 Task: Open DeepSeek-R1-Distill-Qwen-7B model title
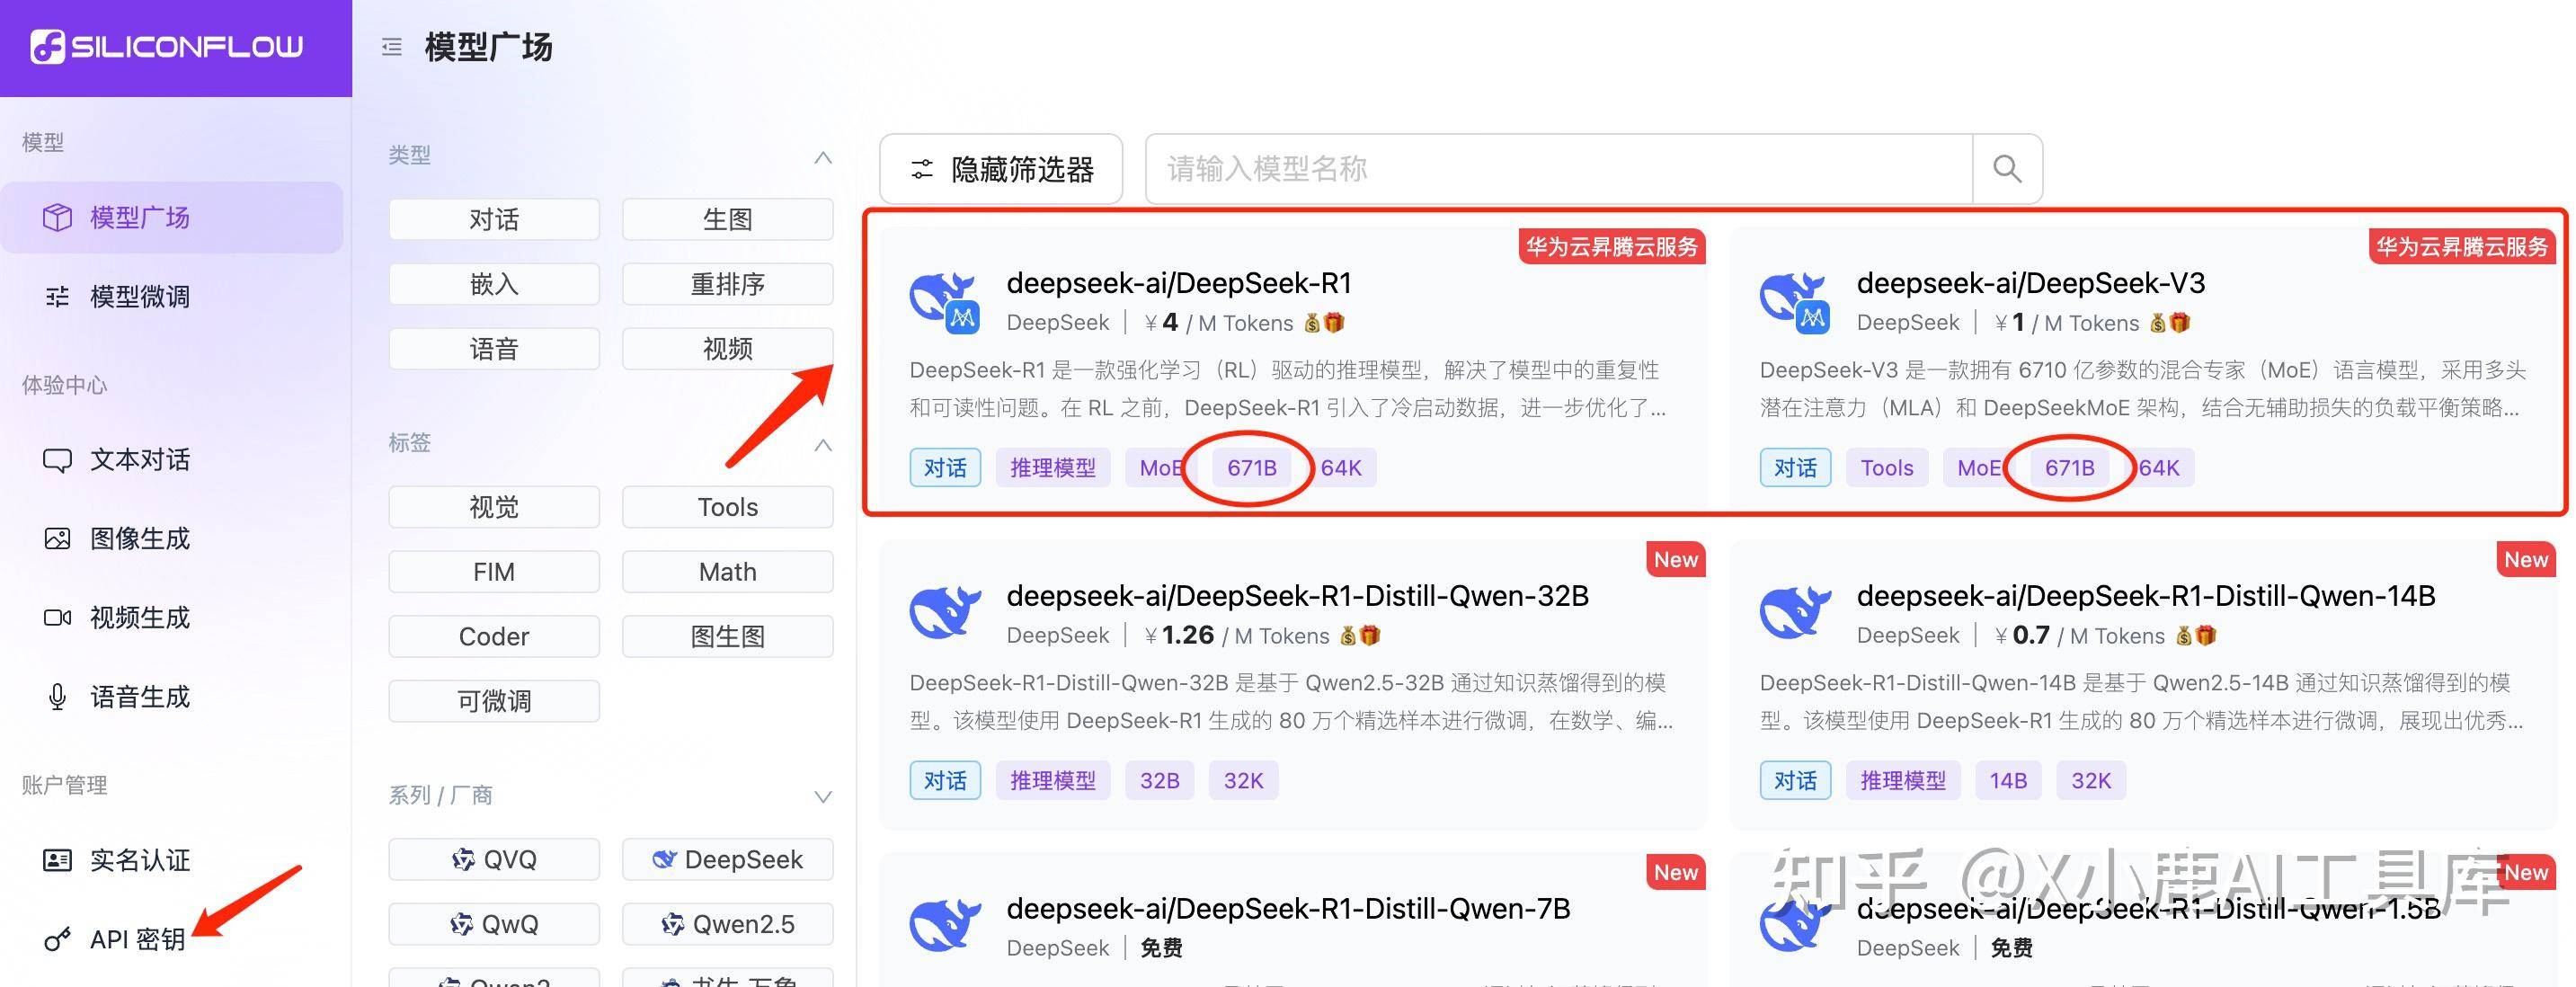(1288, 909)
